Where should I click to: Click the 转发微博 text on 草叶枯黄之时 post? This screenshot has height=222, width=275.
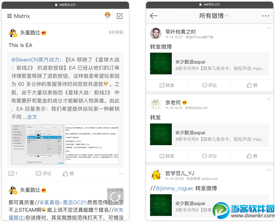[x=161, y=47]
